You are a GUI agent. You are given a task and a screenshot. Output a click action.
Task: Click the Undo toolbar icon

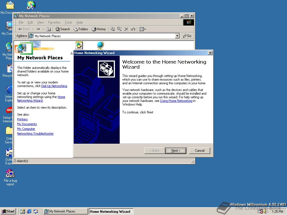[x=133, y=29]
